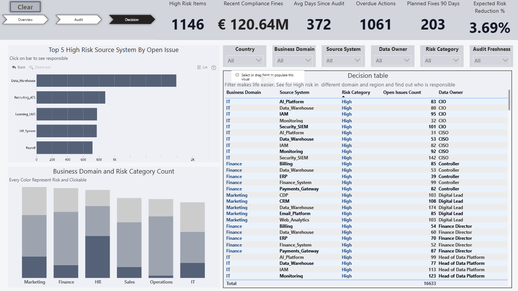Click the Decision table vertical scrollbar
The width and height of the screenshot is (518, 291).
coord(509,100)
